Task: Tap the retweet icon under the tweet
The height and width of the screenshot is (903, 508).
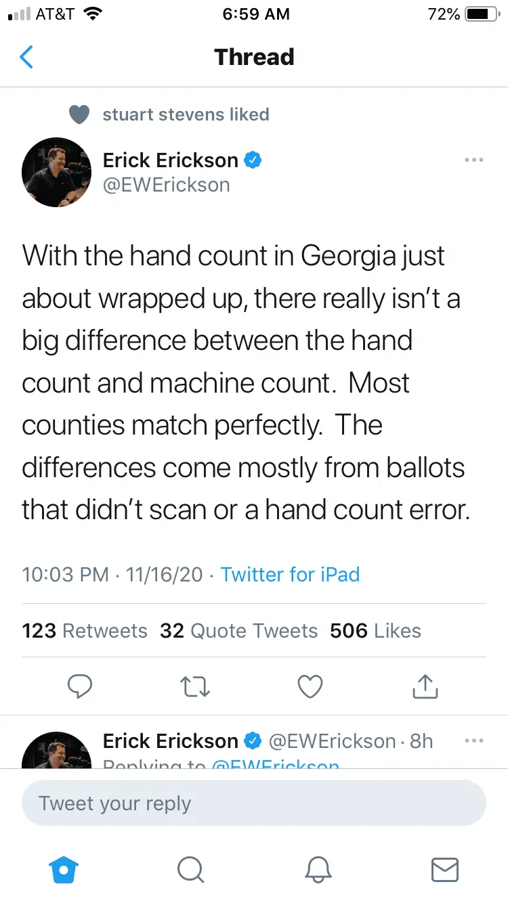Action: click(196, 686)
